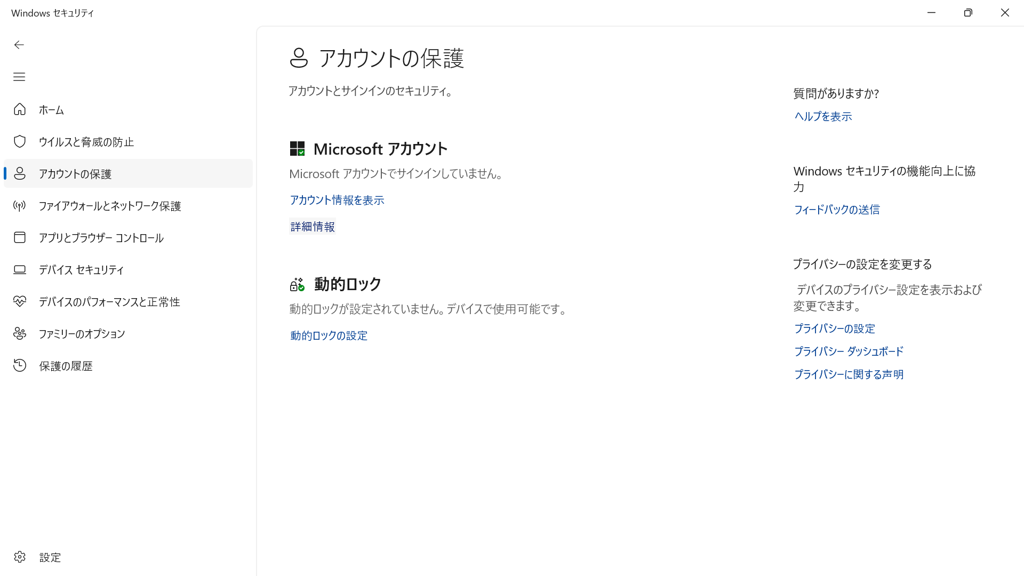Open ファイアウォールとネットワーク保護 icon
Screen dimensions: 1024x576
click(20, 205)
